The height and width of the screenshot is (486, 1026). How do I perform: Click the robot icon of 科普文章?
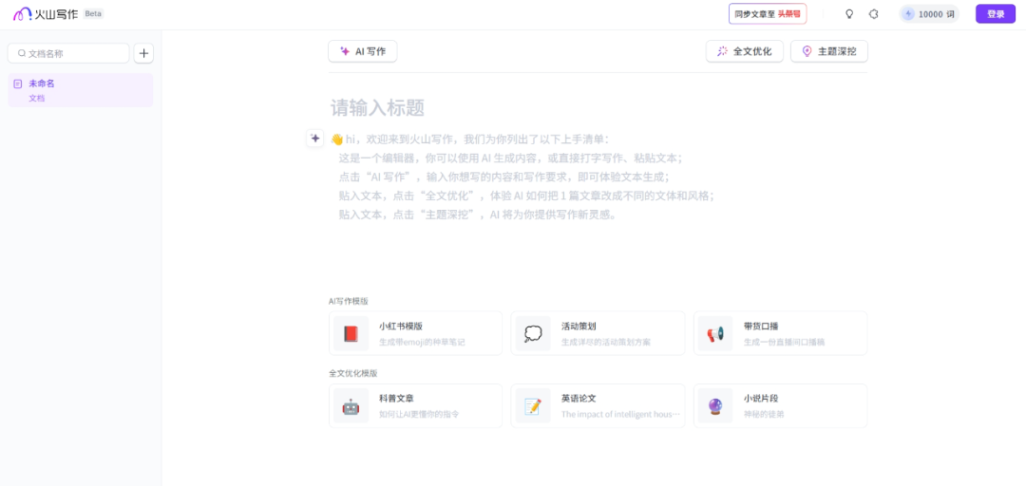(351, 406)
